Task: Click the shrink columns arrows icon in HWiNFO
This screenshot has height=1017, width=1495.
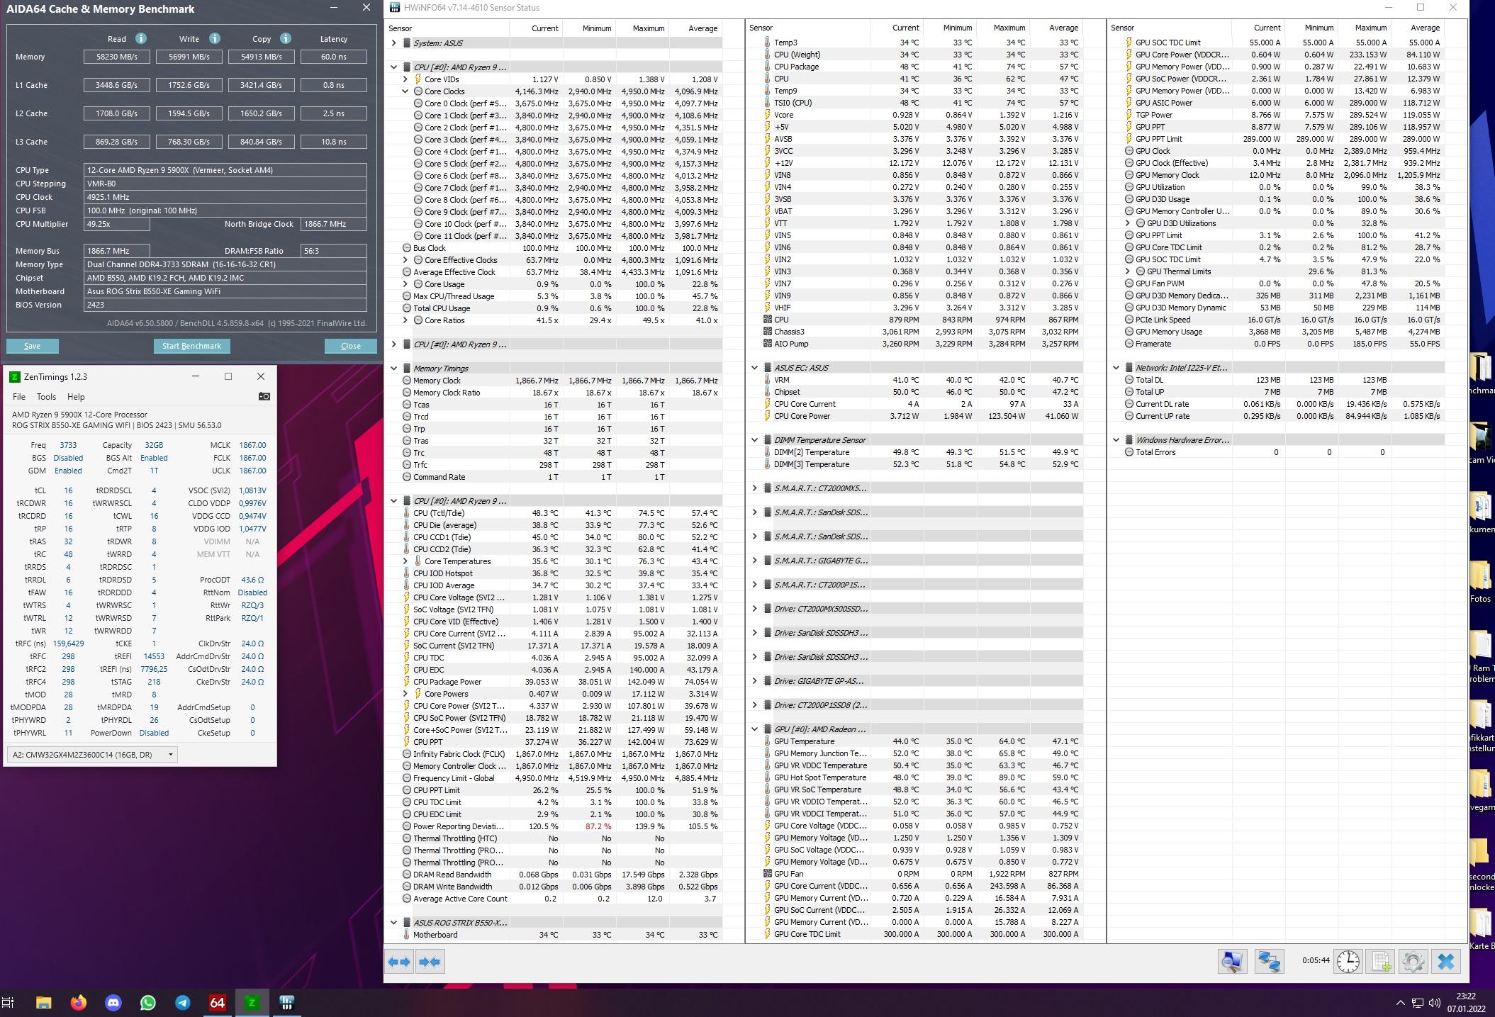Action: pyautogui.click(x=430, y=962)
